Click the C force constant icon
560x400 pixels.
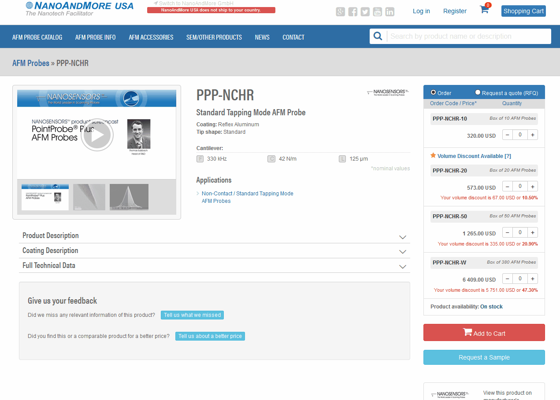click(271, 159)
